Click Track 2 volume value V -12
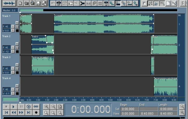Screen dimensions: 188x119 click(x=7, y=52)
